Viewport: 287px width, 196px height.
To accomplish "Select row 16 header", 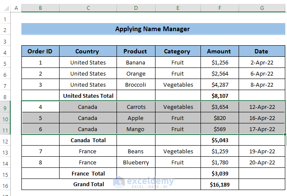I will pos(5,184).
